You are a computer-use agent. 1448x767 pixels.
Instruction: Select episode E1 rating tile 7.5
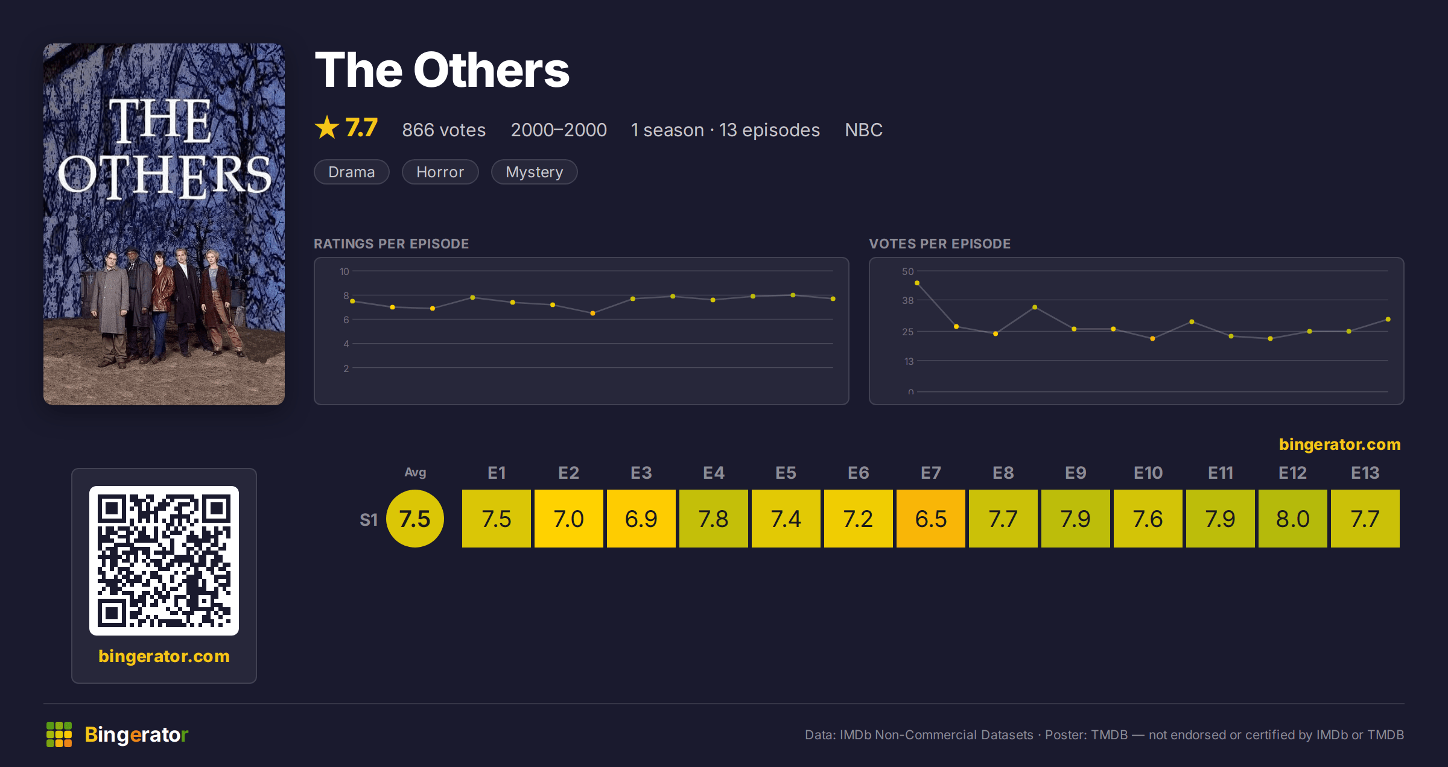pos(497,519)
